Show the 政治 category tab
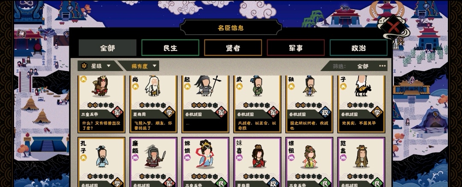The image size is (462, 187). coord(358,48)
